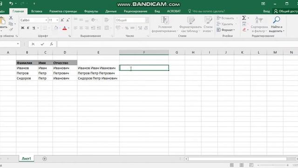Switch to Normal view in status bar

tap(232, 165)
